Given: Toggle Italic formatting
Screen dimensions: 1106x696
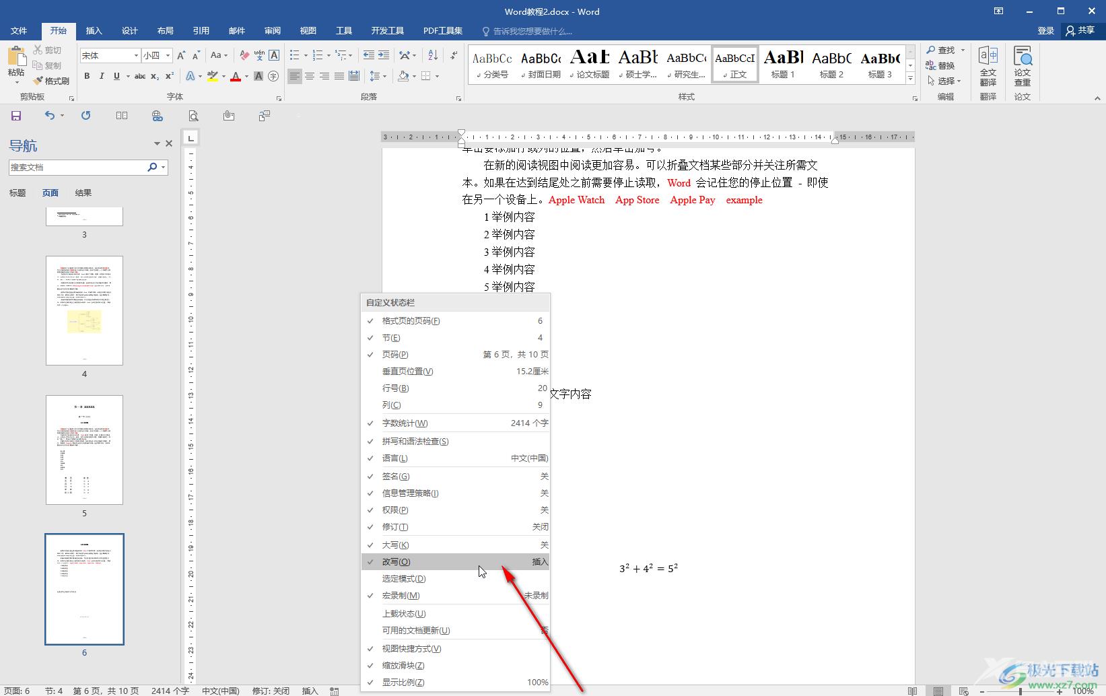Looking at the screenshot, I should 102,76.
